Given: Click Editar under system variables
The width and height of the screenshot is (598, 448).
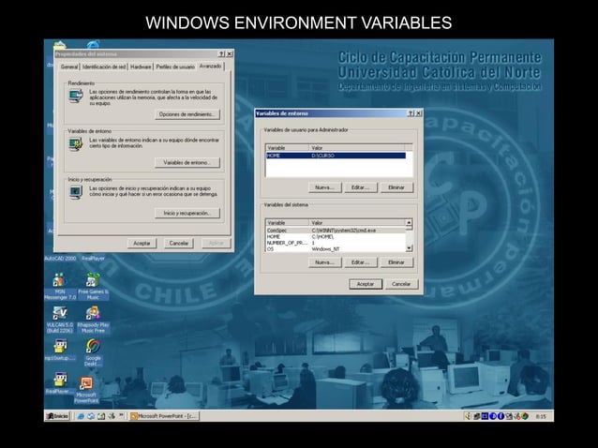Looking at the screenshot, I should tap(359, 262).
